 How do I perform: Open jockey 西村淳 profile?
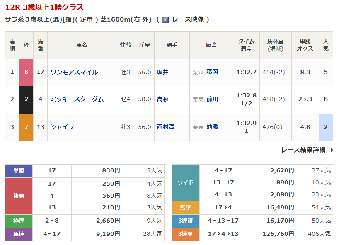[x=165, y=127]
